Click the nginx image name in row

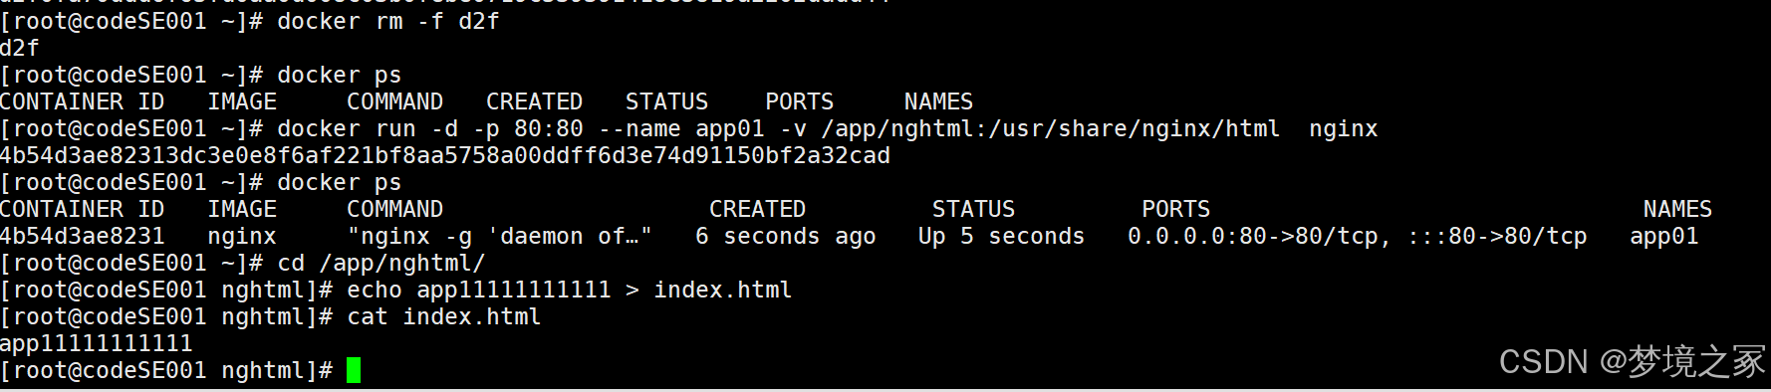pos(242,236)
